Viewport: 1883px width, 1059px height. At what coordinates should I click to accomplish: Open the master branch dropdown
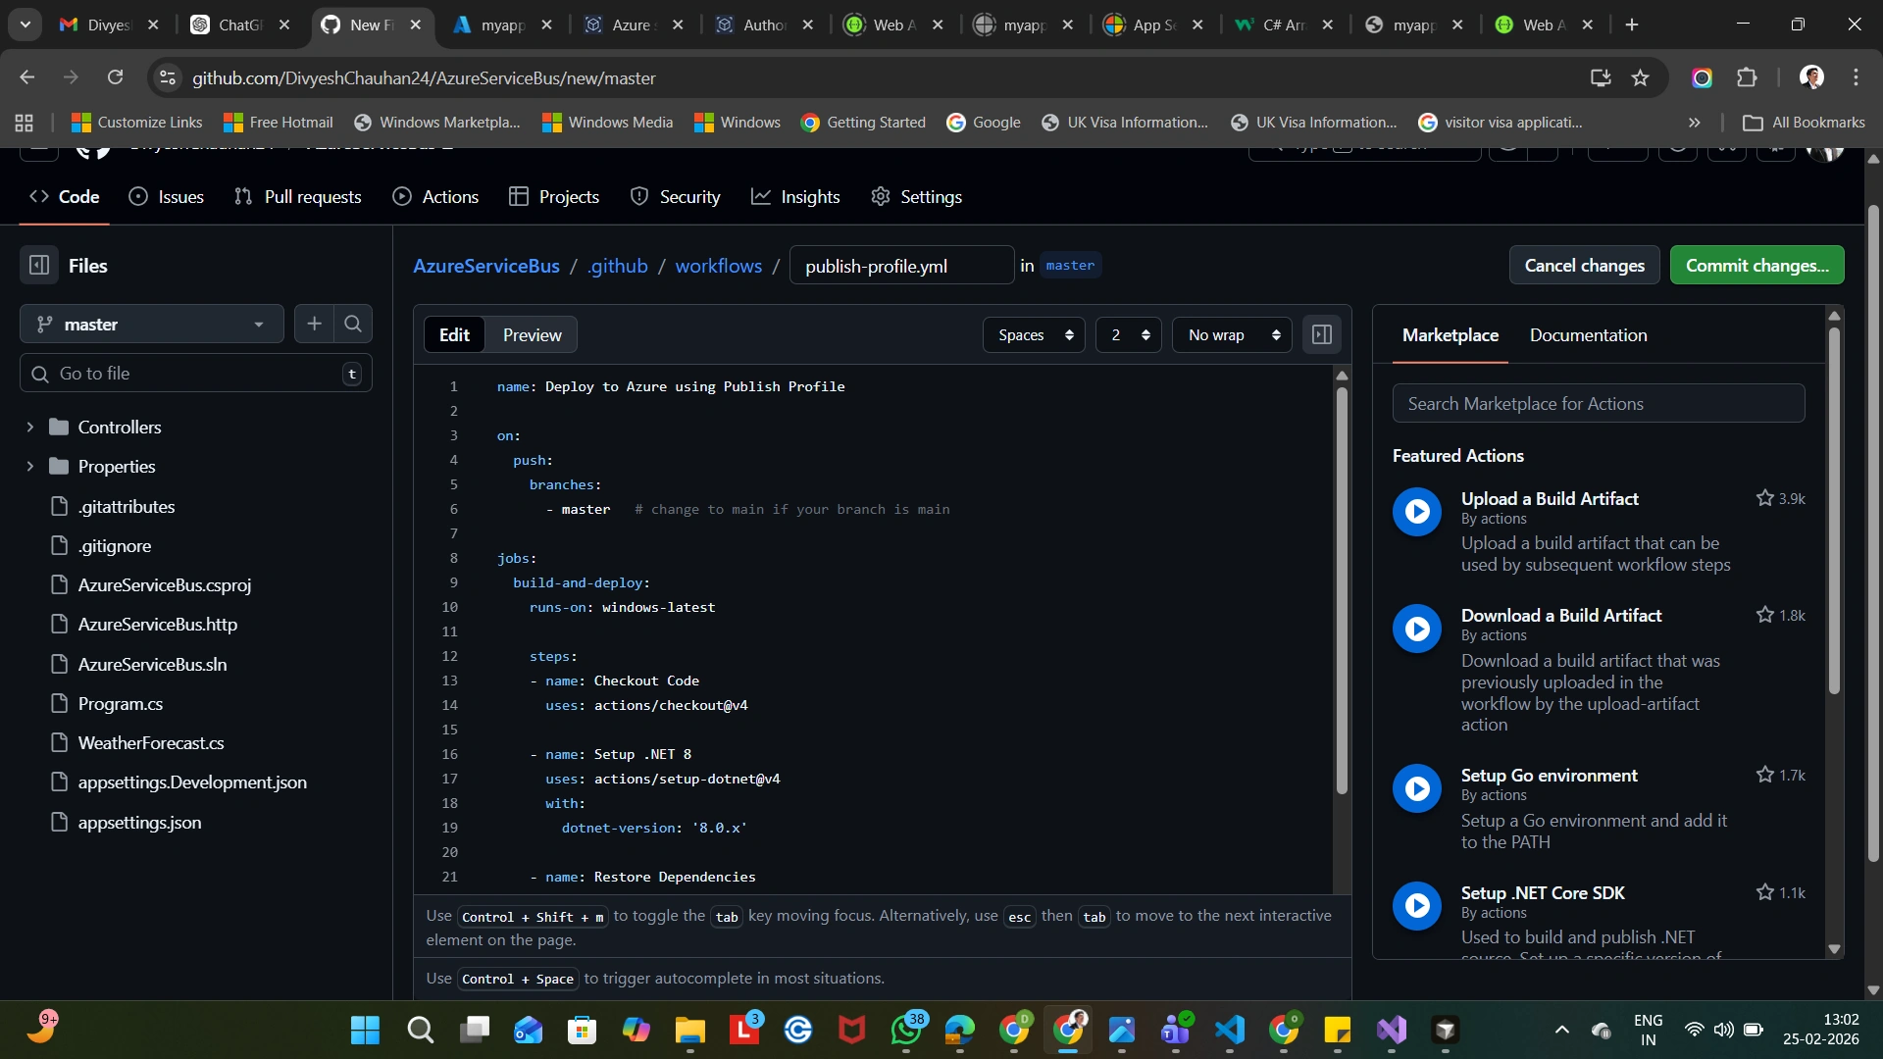(152, 324)
